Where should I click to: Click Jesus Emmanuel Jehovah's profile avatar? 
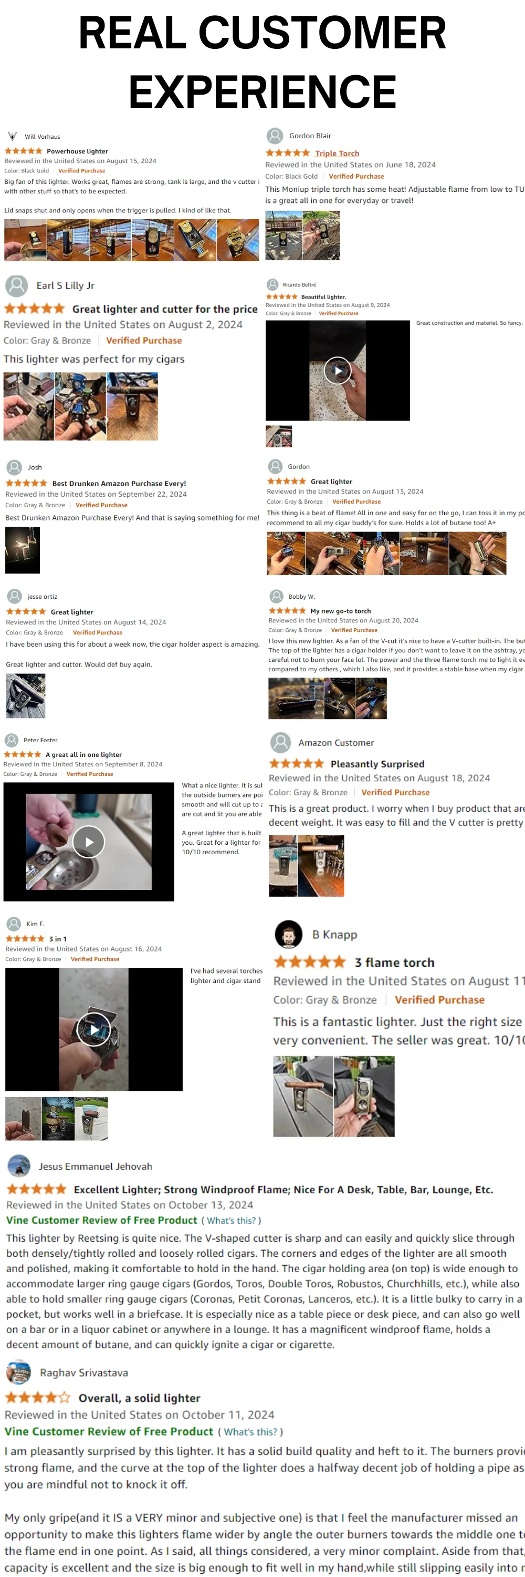(x=19, y=1165)
